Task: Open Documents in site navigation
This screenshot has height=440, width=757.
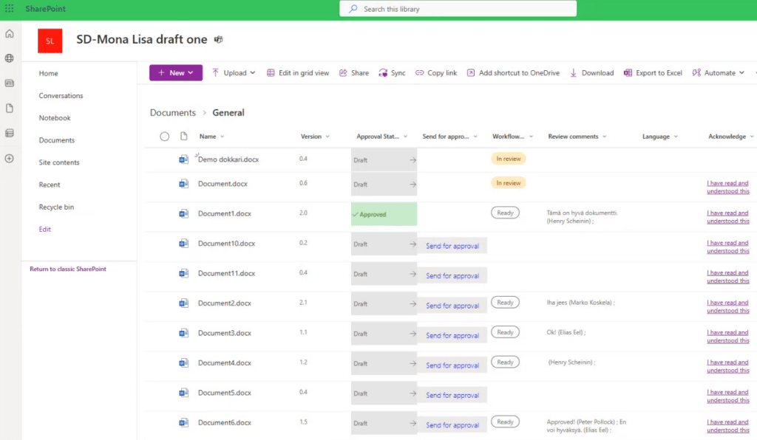Action: (56, 140)
